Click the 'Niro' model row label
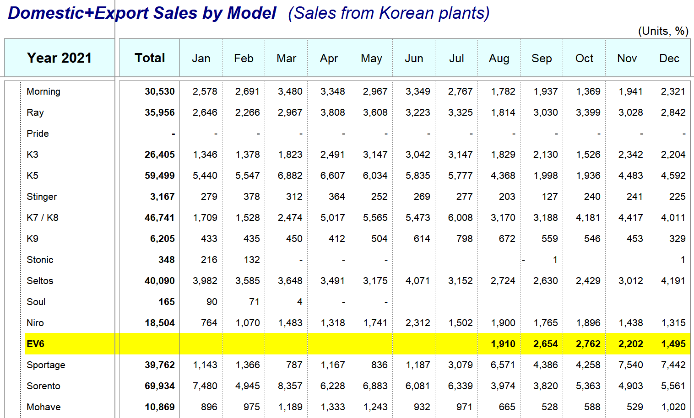Viewport: 694px width, 418px height. (x=35, y=323)
